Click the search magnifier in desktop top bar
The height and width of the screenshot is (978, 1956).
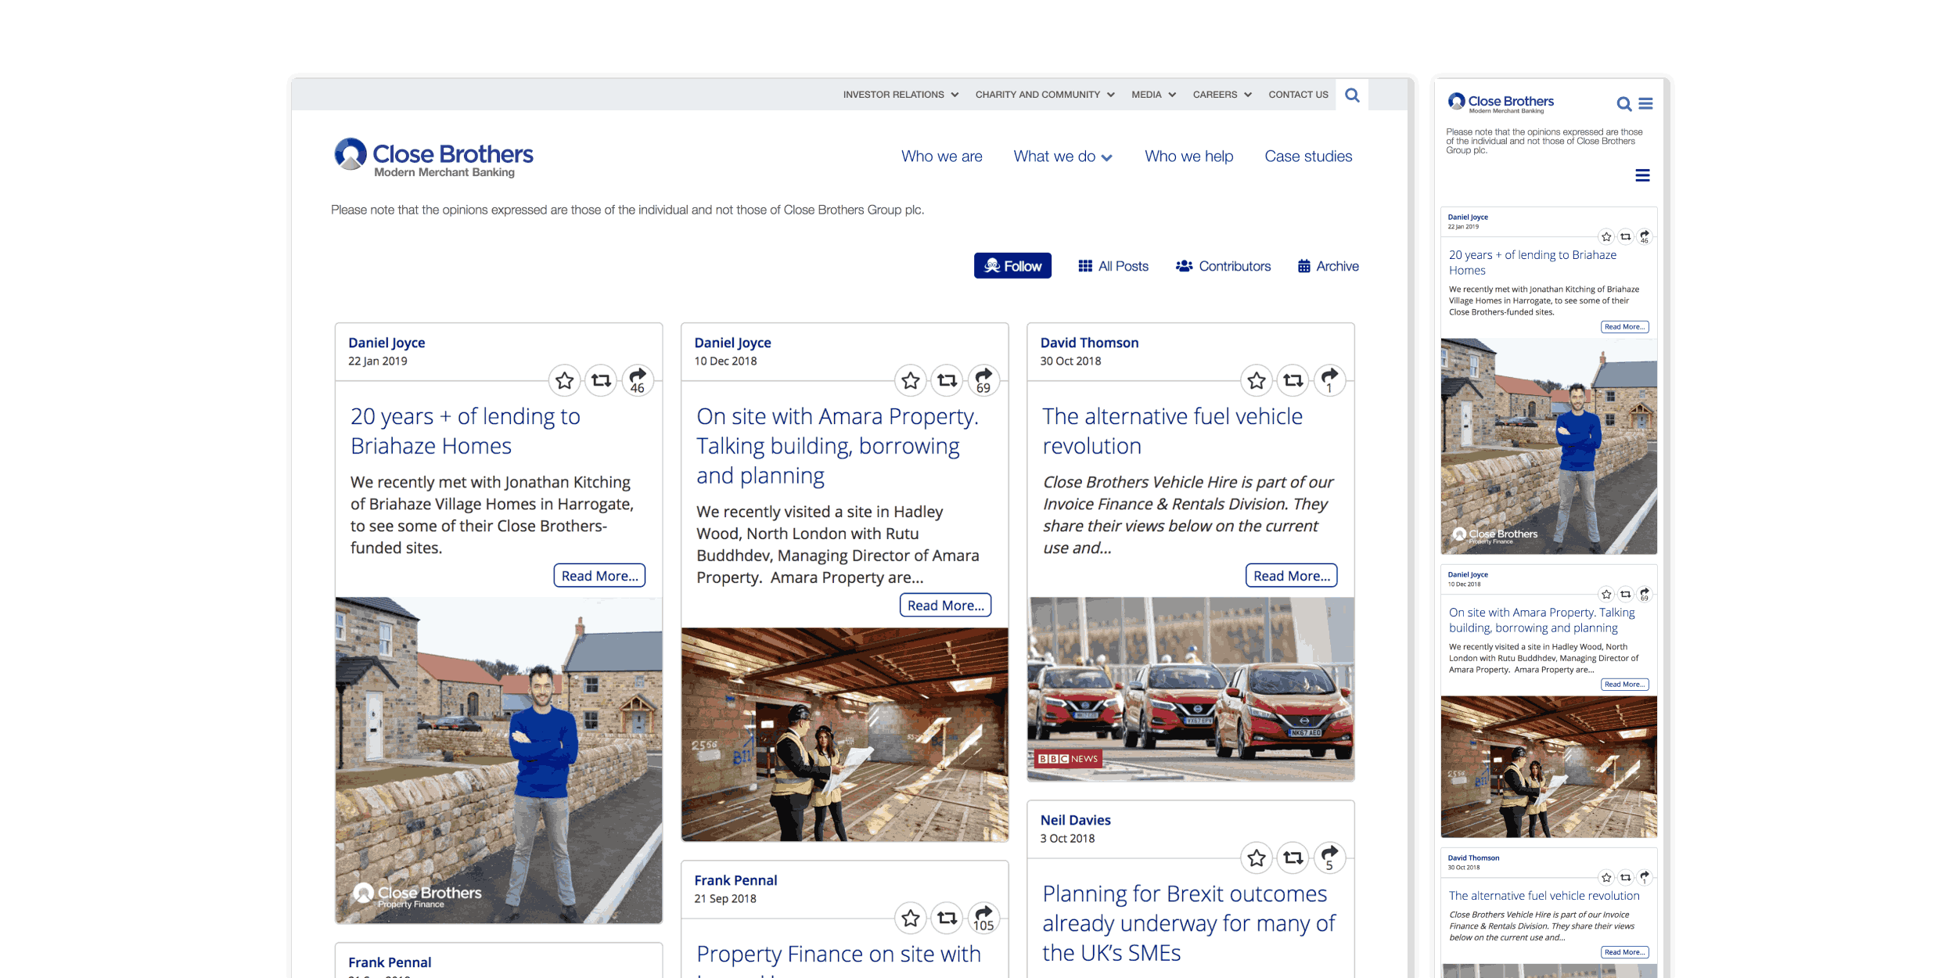(x=1352, y=95)
